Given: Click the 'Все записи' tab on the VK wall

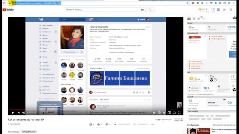Looking at the screenshot, I should (x=94, y=100).
